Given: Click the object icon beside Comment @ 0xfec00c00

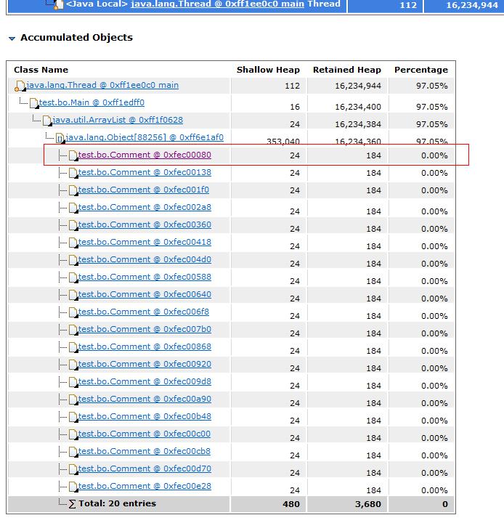Looking at the screenshot, I should click(73, 434).
